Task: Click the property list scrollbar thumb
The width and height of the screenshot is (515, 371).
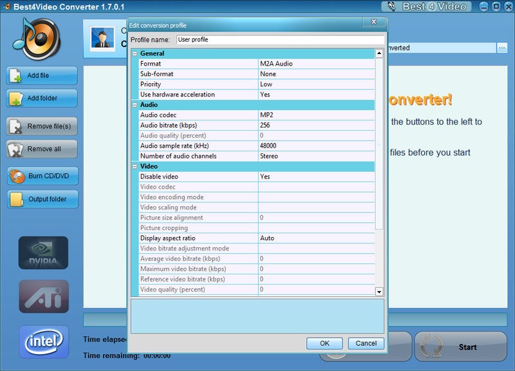Action: click(379, 143)
